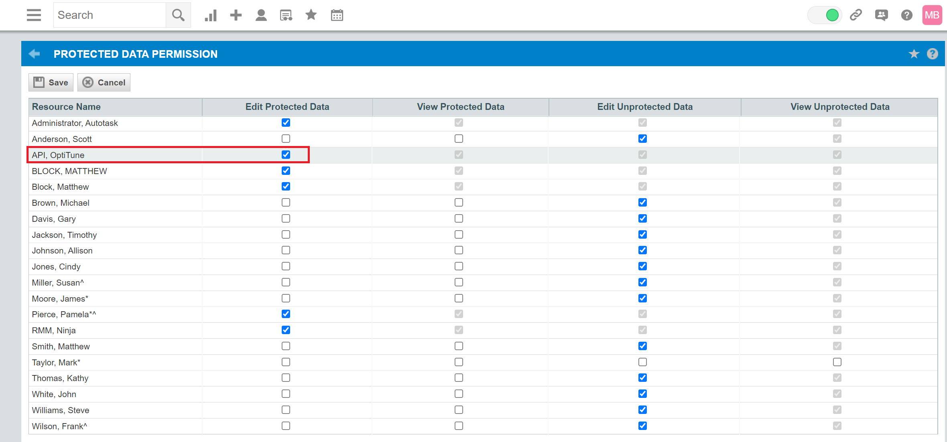Bookmark this page with header star

(914, 54)
